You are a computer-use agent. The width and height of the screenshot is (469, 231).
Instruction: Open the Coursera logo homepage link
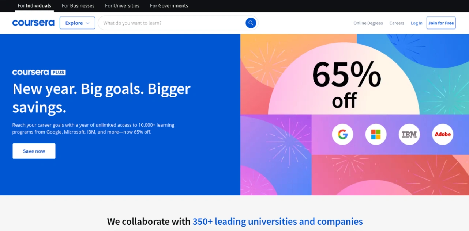pyautogui.click(x=33, y=23)
